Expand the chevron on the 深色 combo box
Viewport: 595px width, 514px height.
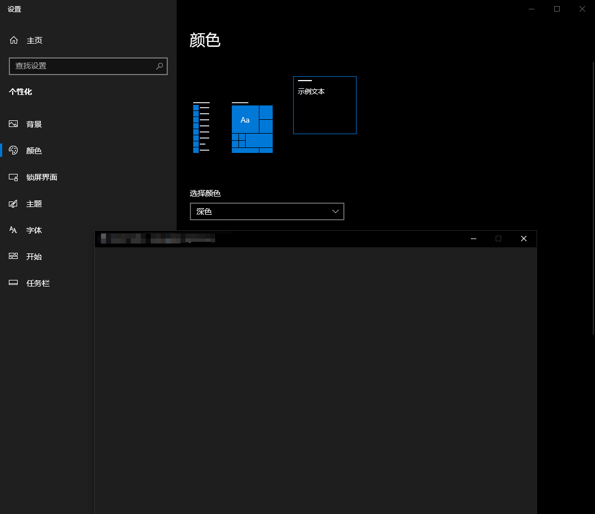coord(335,211)
